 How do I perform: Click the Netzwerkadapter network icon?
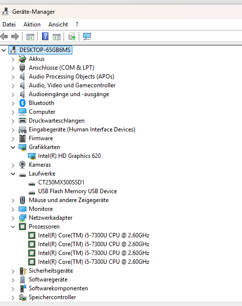pos(22,218)
